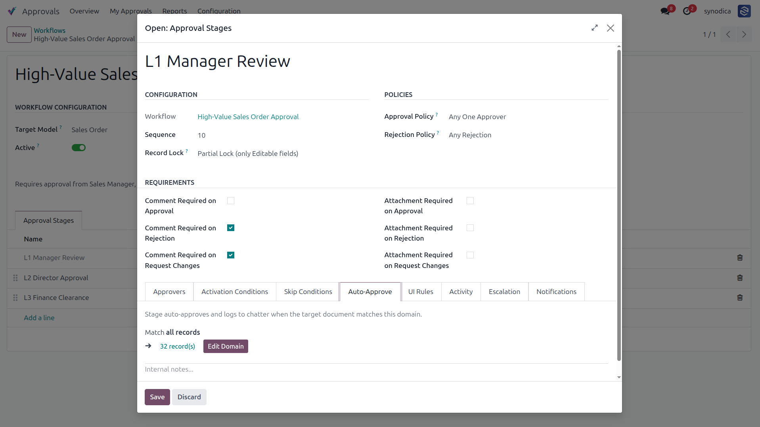Show help tooltip for Approval Policy
The height and width of the screenshot is (427, 760).
436,114
